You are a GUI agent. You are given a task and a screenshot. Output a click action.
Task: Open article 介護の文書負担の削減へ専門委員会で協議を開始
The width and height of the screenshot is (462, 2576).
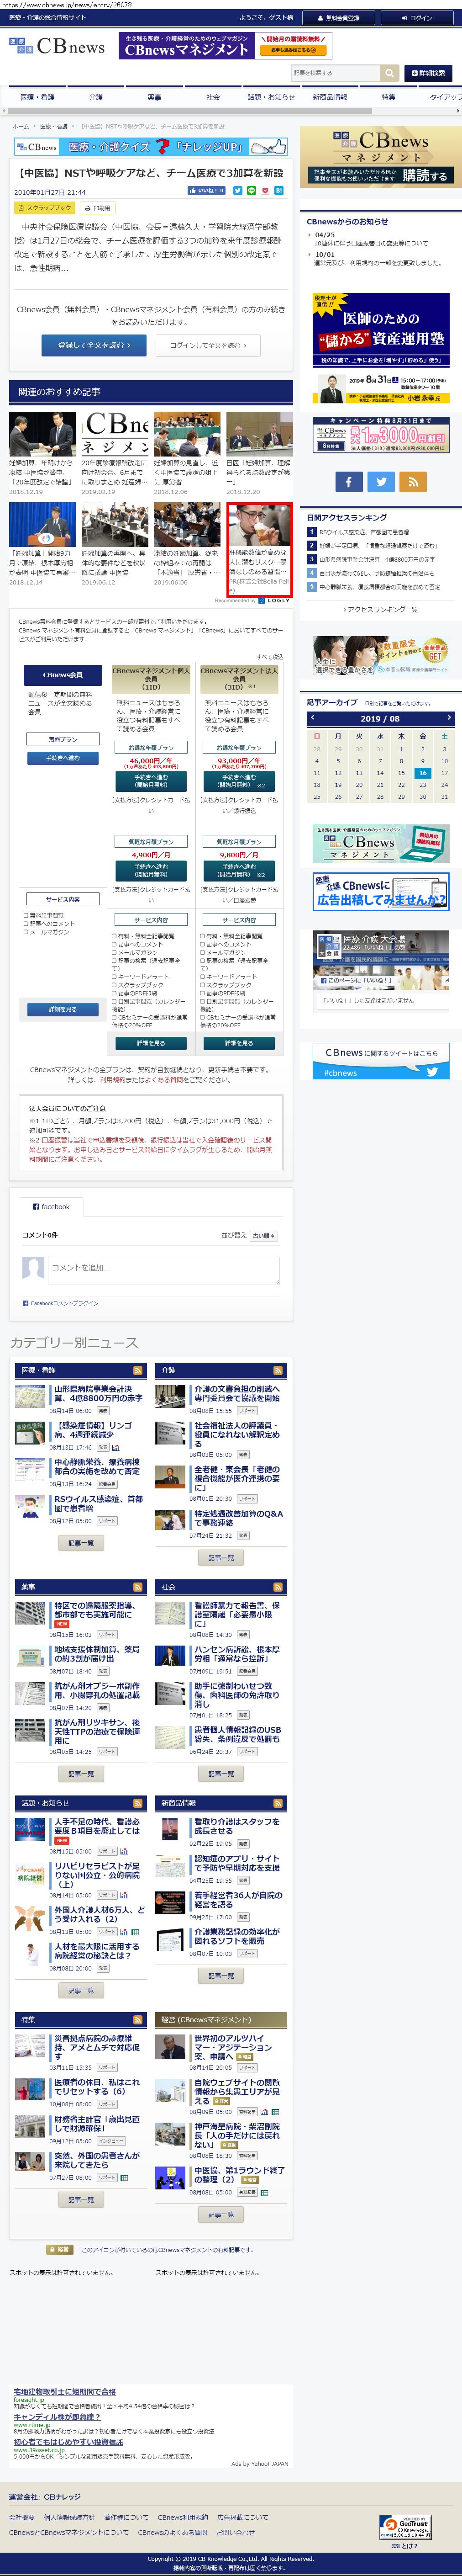click(x=238, y=1394)
